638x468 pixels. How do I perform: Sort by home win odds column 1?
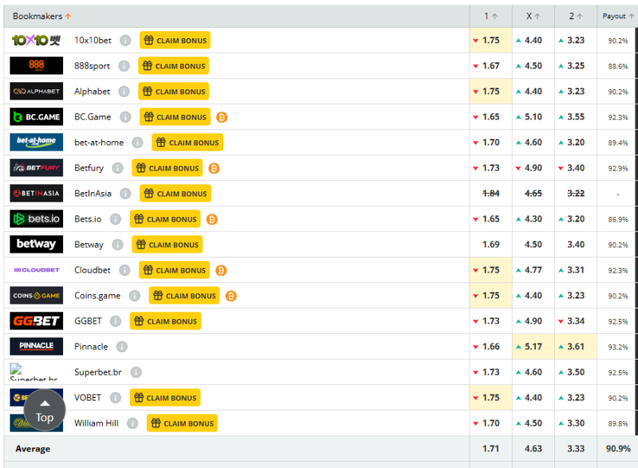tap(490, 16)
